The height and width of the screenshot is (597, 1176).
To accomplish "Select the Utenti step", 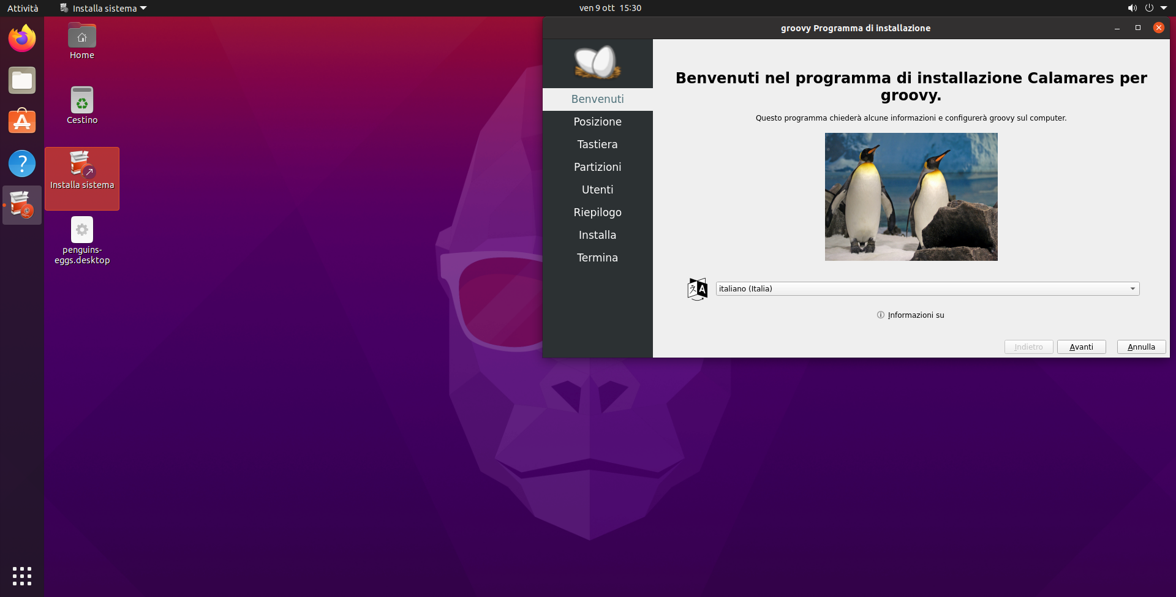I will (597, 190).
